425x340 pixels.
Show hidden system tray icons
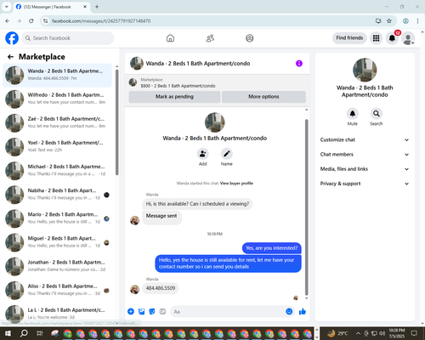click(x=358, y=333)
